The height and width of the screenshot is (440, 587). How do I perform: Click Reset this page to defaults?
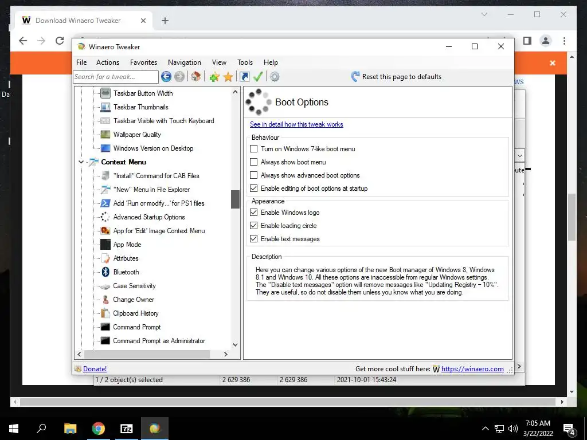[x=396, y=77]
